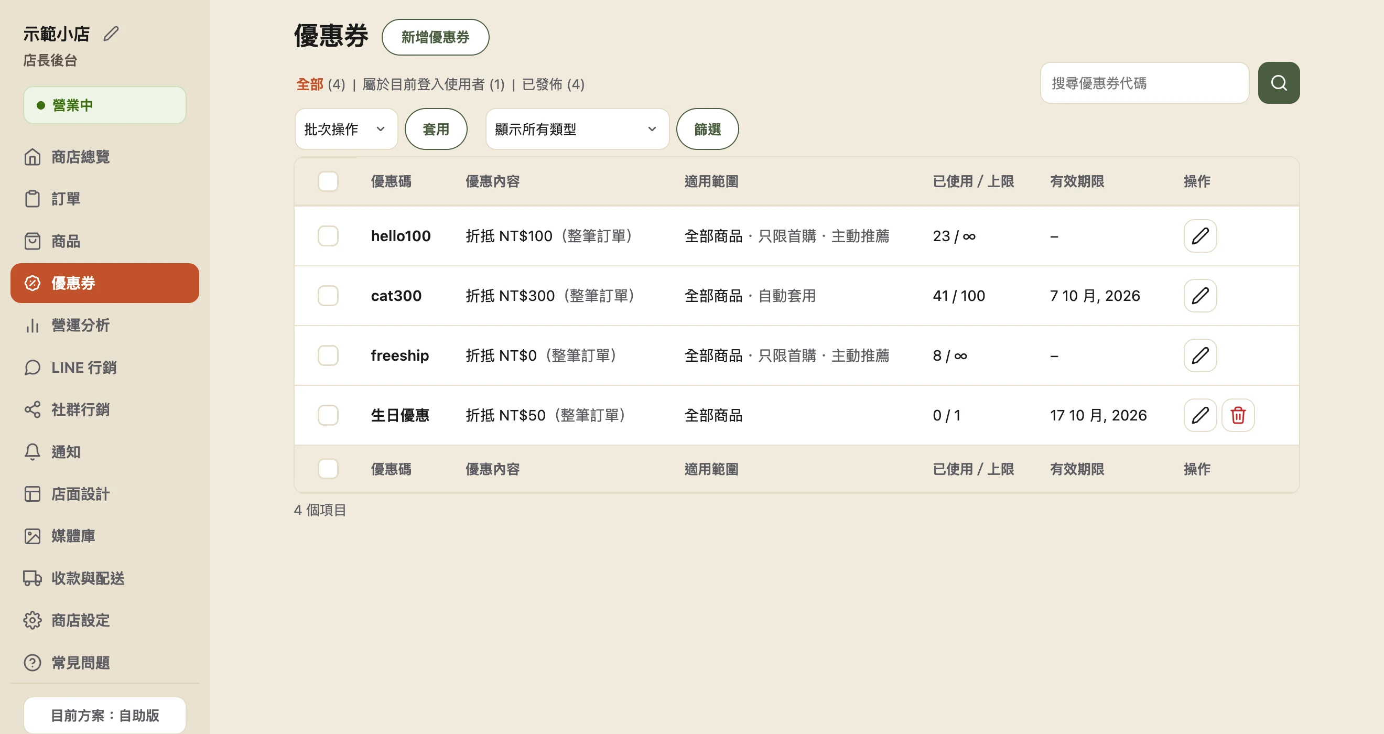Image resolution: width=1384 pixels, height=734 pixels.
Task: Click the 目前方案:自助版 button
Action: pyautogui.click(x=105, y=715)
